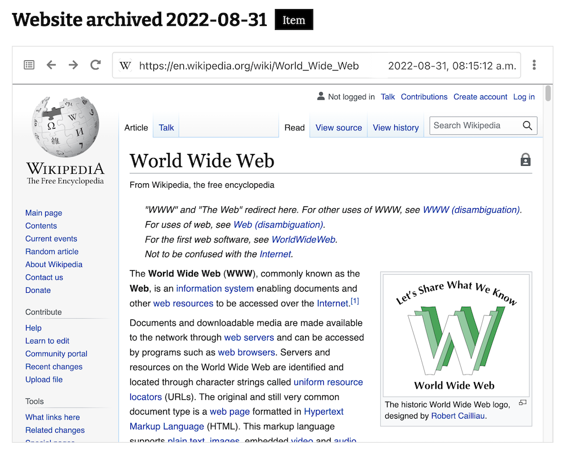The width and height of the screenshot is (564, 453).
Task: Click the page protection padlock icon
Action: pyautogui.click(x=526, y=160)
